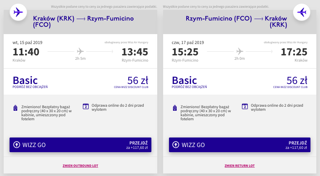Click the backpack baggage icon on return card
This screenshot has width=320, height=176.
[x=175, y=108]
